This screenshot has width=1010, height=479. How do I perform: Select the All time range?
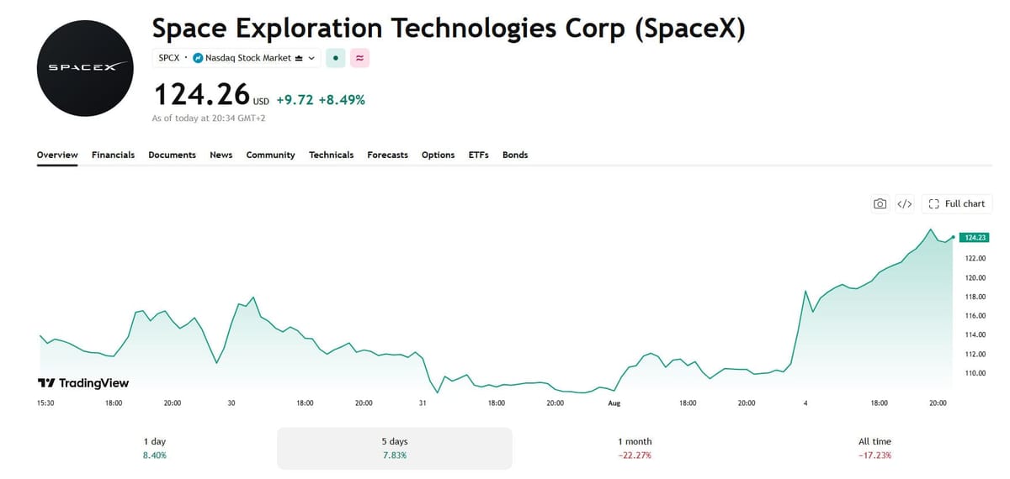coord(875,448)
